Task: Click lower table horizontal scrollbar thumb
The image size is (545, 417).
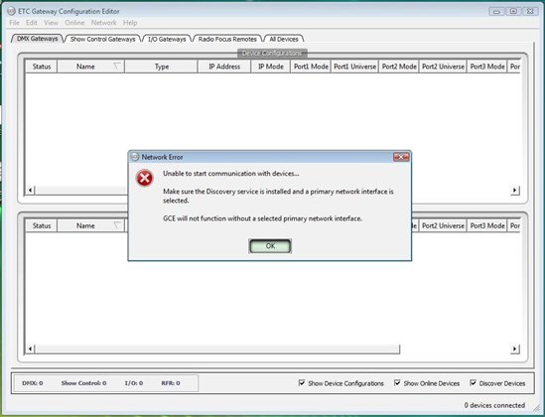Action: tap(217, 348)
